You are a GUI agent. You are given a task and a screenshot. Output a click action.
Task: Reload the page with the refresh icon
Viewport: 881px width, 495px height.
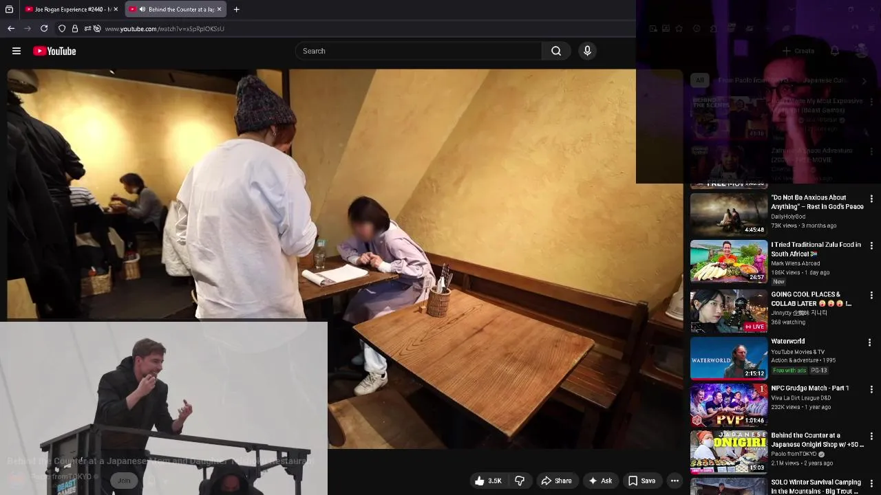[x=44, y=28]
